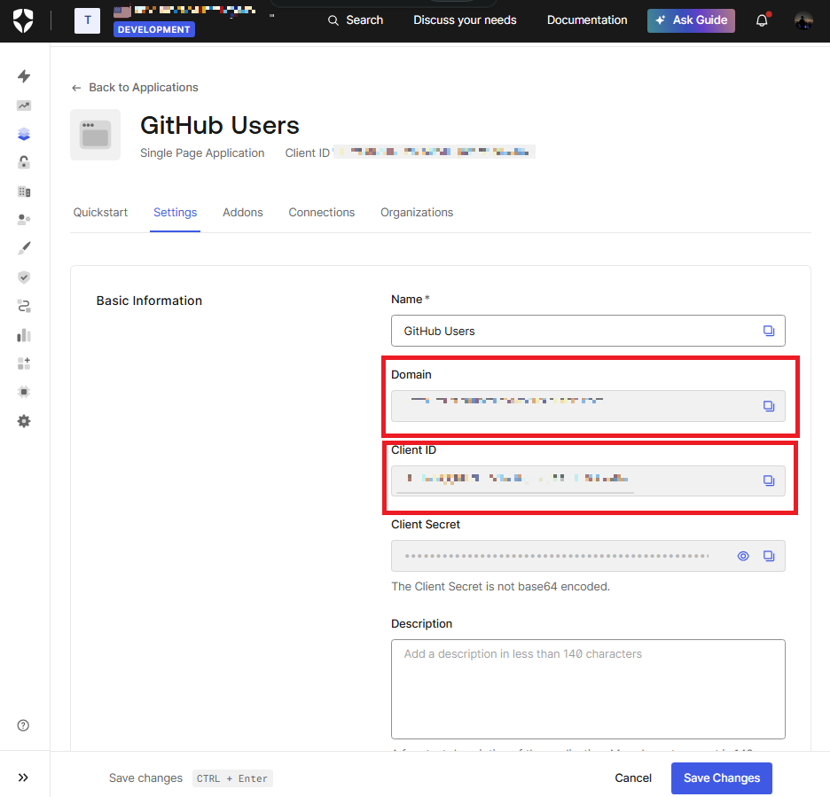Open the Settings gear icon in sidebar

pyautogui.click(x=24, y=421)
